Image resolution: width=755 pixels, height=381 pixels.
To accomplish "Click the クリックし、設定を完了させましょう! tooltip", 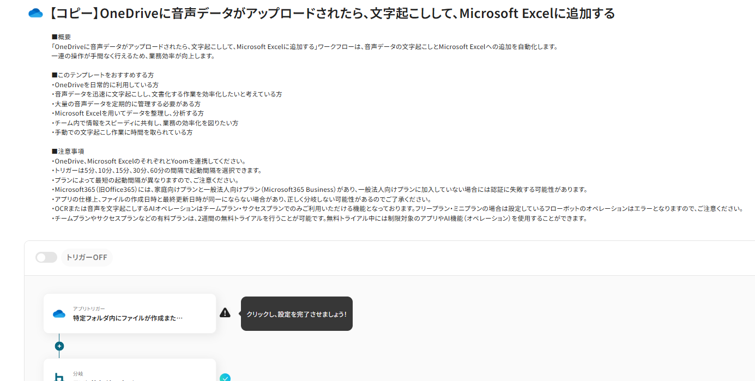I will click(x=297, y=313).
